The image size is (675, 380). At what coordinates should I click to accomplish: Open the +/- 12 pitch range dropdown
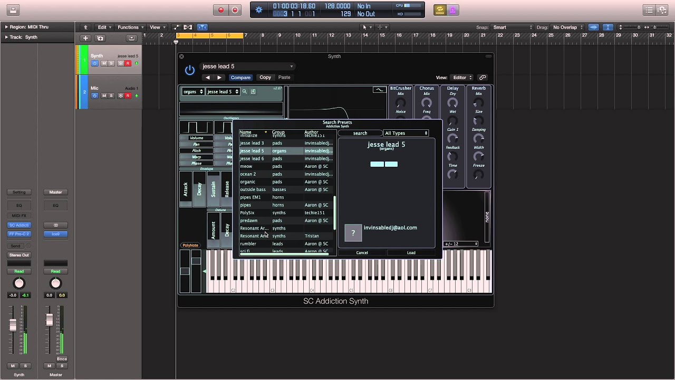[461, 244]
